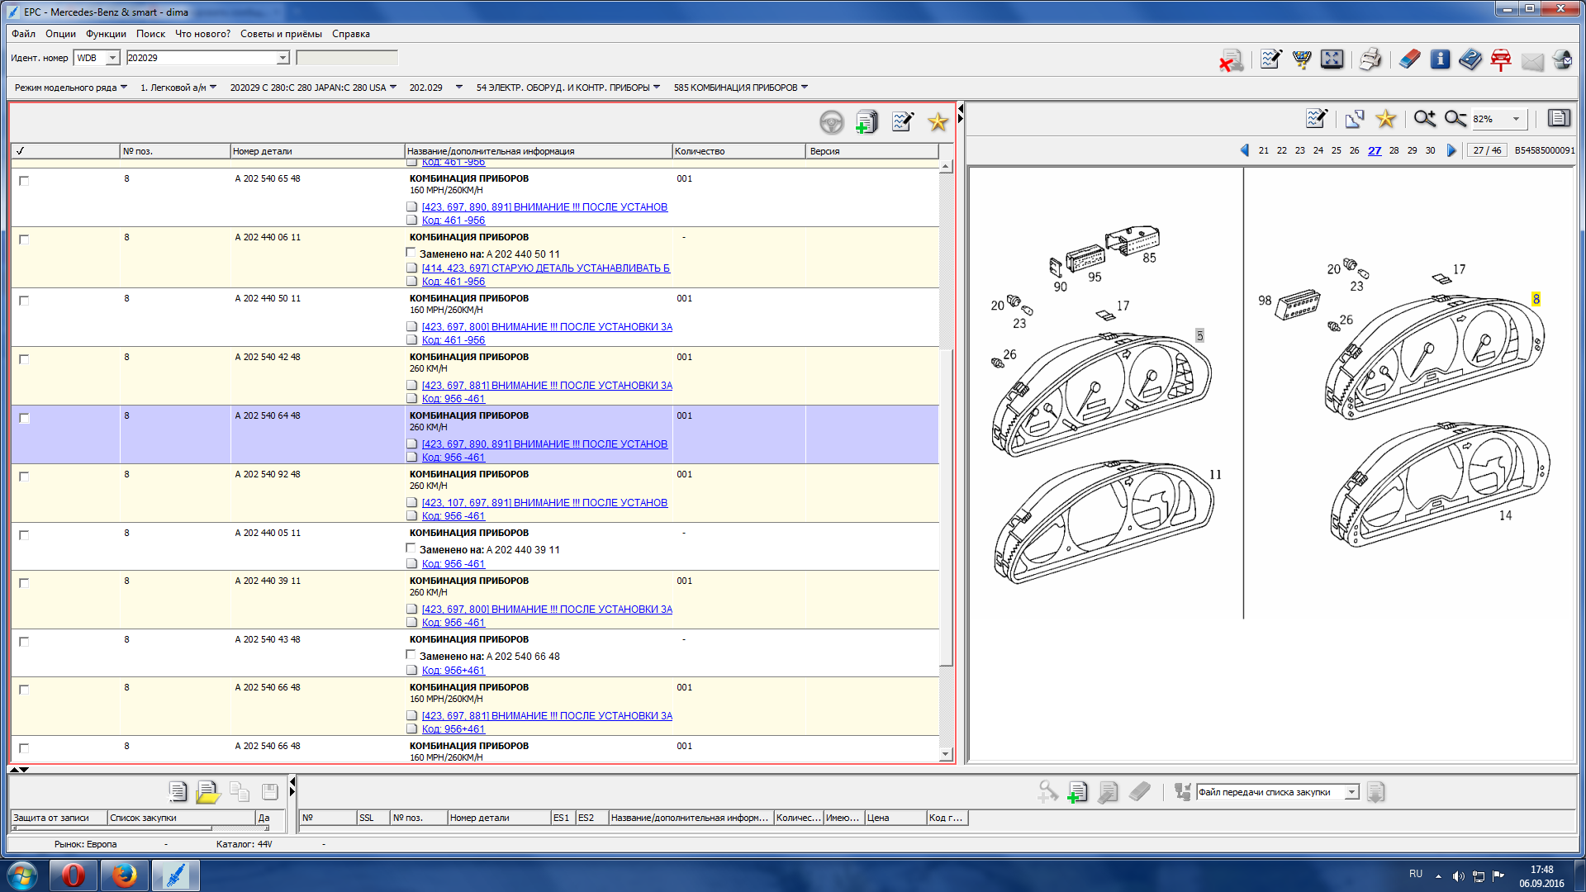The image size is (1586, 892).
Task: Check the box for part A 202 440 39 11
Action: [24, 583]
